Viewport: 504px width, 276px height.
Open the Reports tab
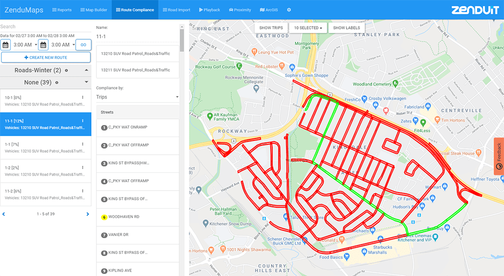pos(62,10)
